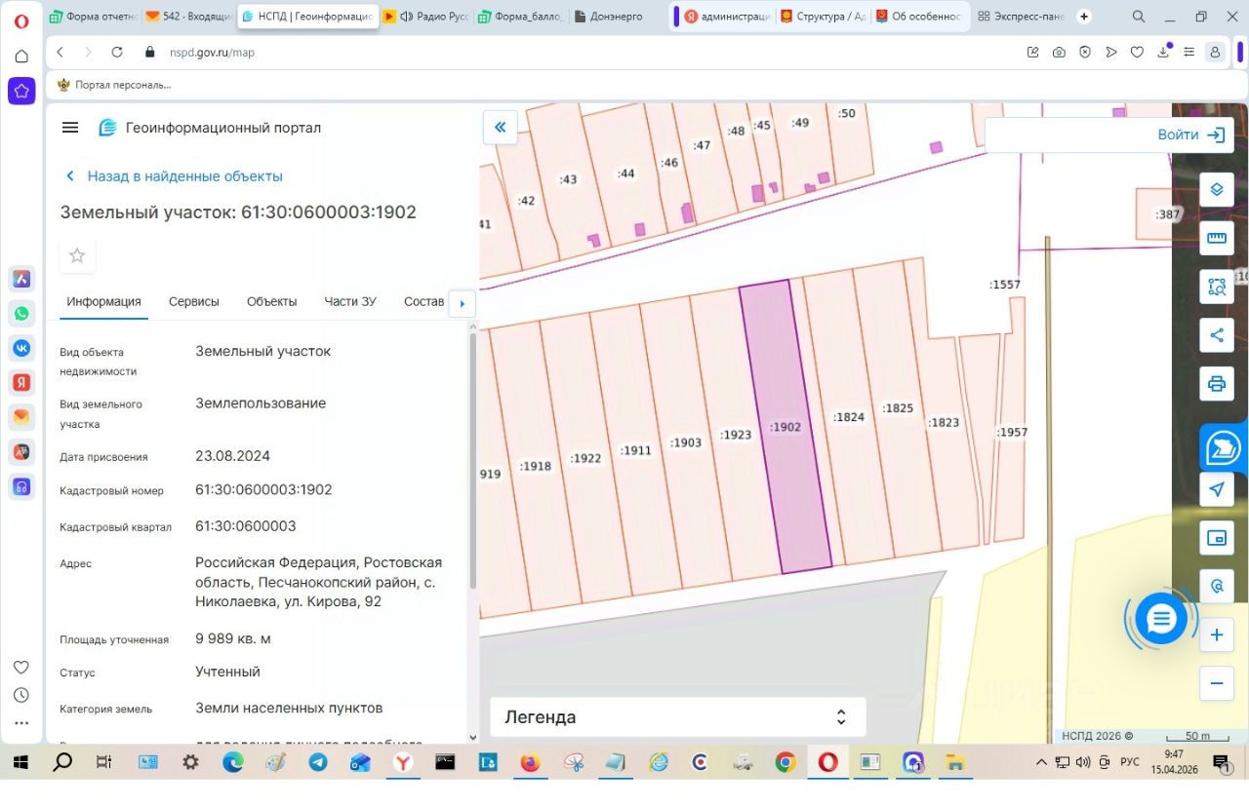Expand the Легенда dropdown
The image size is (1249, 808).
click(x=677, y=716)
